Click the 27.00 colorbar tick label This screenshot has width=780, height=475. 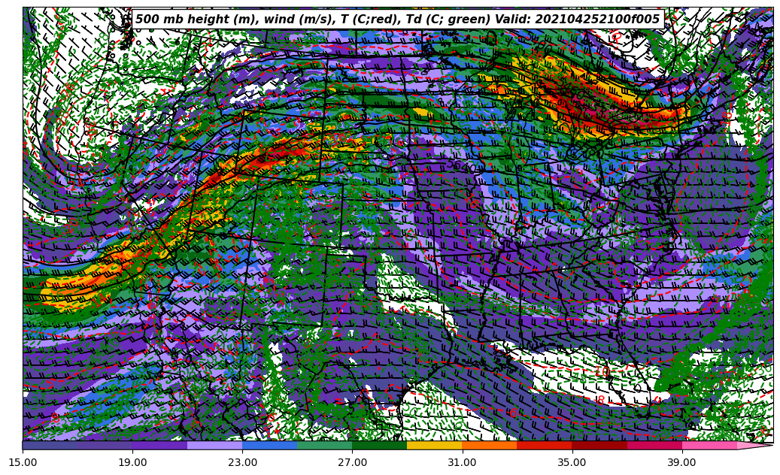(352, 462)
